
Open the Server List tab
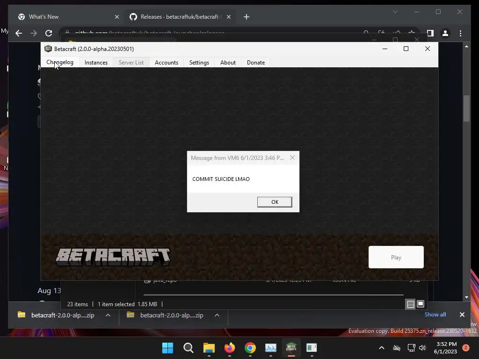tap(131, 63)
